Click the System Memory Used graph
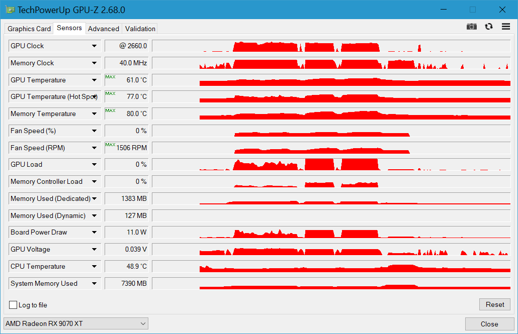Screen dimensions: 518x334 tap(331, 283)
